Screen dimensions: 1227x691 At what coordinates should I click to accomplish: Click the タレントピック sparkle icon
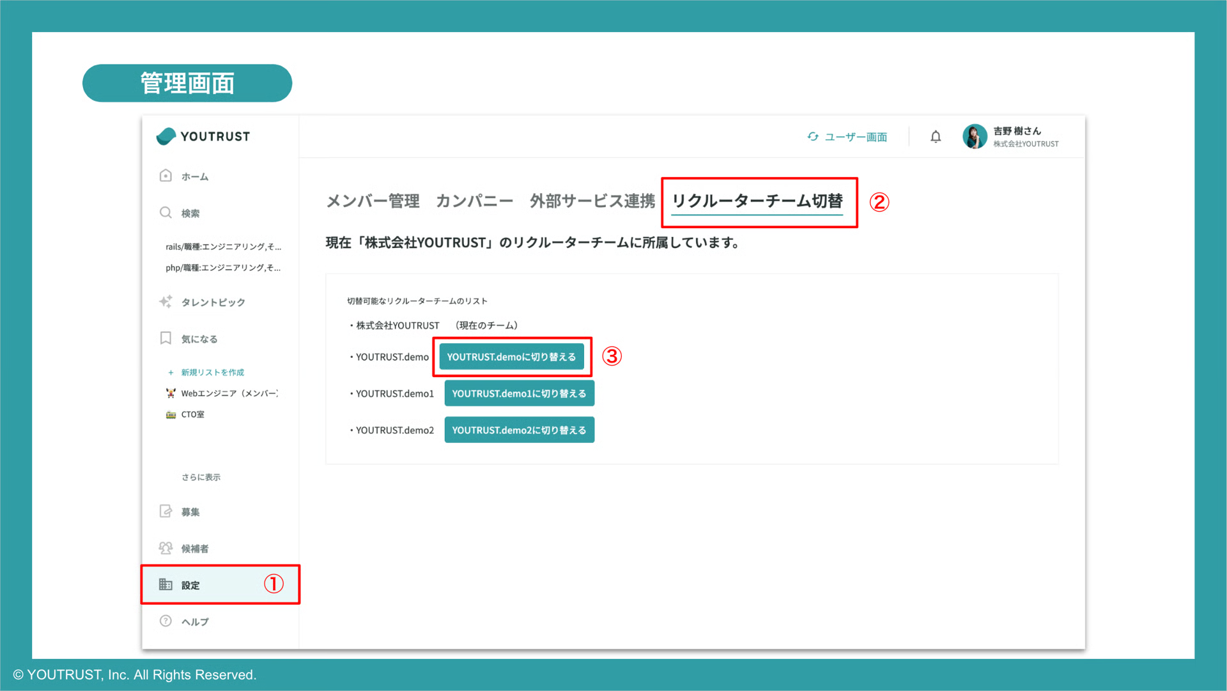click(166, 302)
